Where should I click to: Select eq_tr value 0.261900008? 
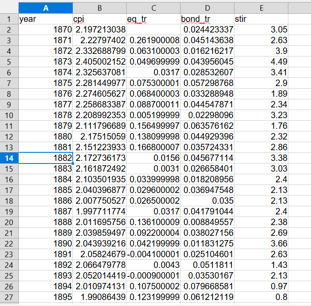(x=154, y=41)
